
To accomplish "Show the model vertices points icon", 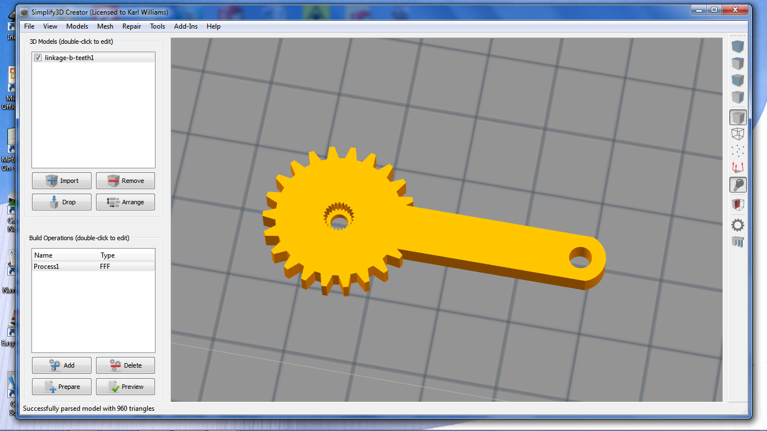I will [x=737, y=150].
